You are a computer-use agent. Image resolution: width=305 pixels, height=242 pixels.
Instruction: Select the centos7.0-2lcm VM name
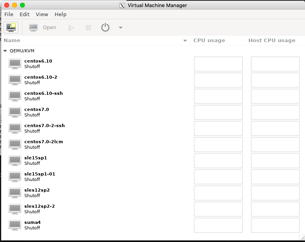tap(44, 142)
